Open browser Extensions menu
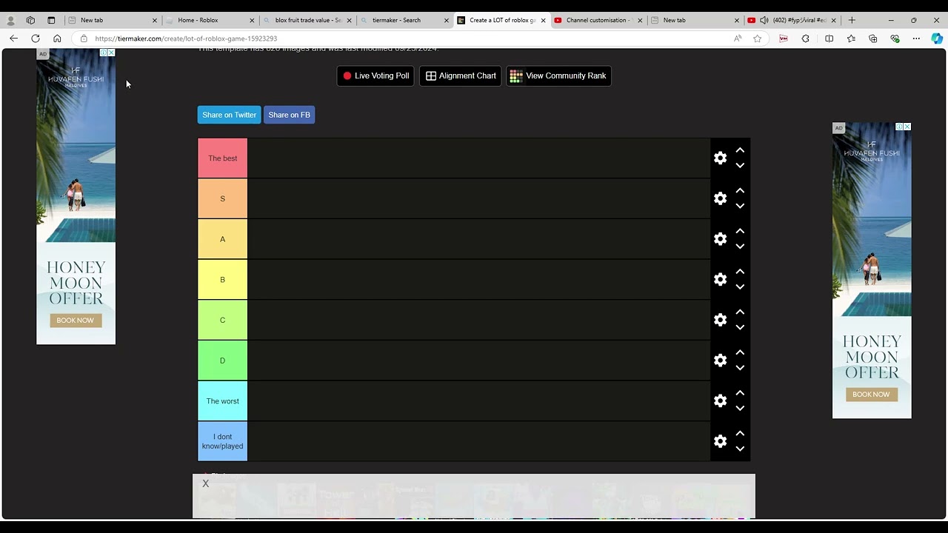This screenshot has width=948, height=533. pyautogui.click(x=806, y=38)
